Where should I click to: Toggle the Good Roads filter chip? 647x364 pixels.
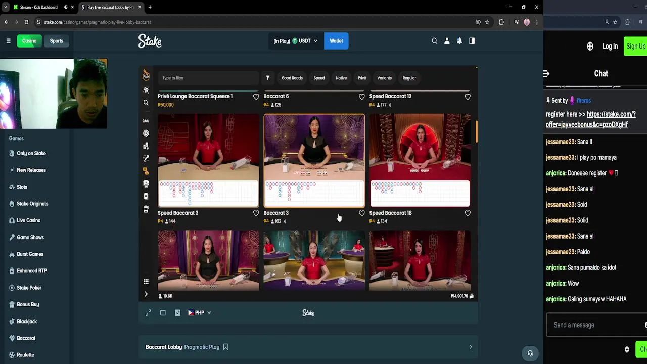292,78
